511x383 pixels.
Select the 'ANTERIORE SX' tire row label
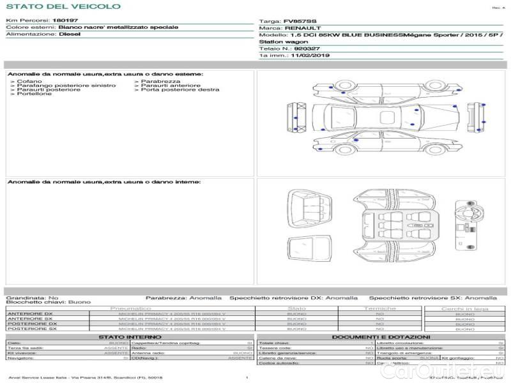pos(30,319)
